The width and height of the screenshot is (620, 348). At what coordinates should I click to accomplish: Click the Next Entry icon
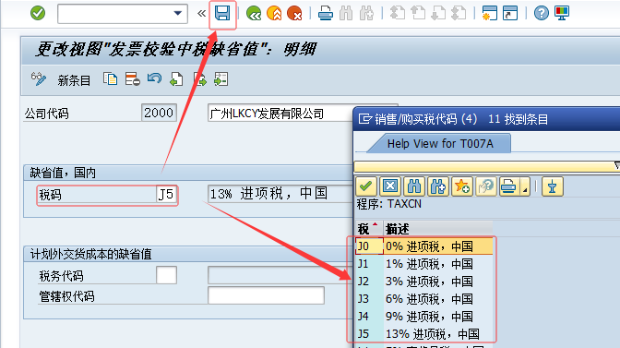tap(199, 79)
